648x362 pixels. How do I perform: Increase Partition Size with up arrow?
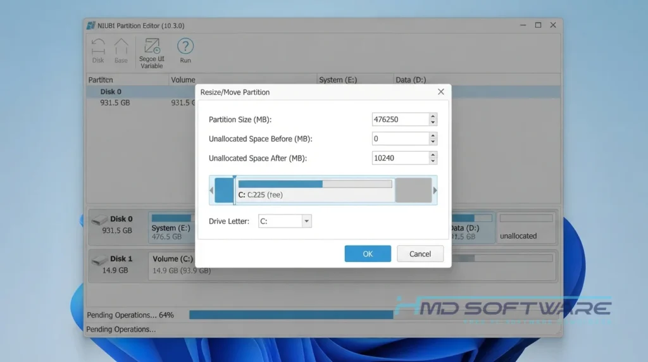(x=433, y=116)
